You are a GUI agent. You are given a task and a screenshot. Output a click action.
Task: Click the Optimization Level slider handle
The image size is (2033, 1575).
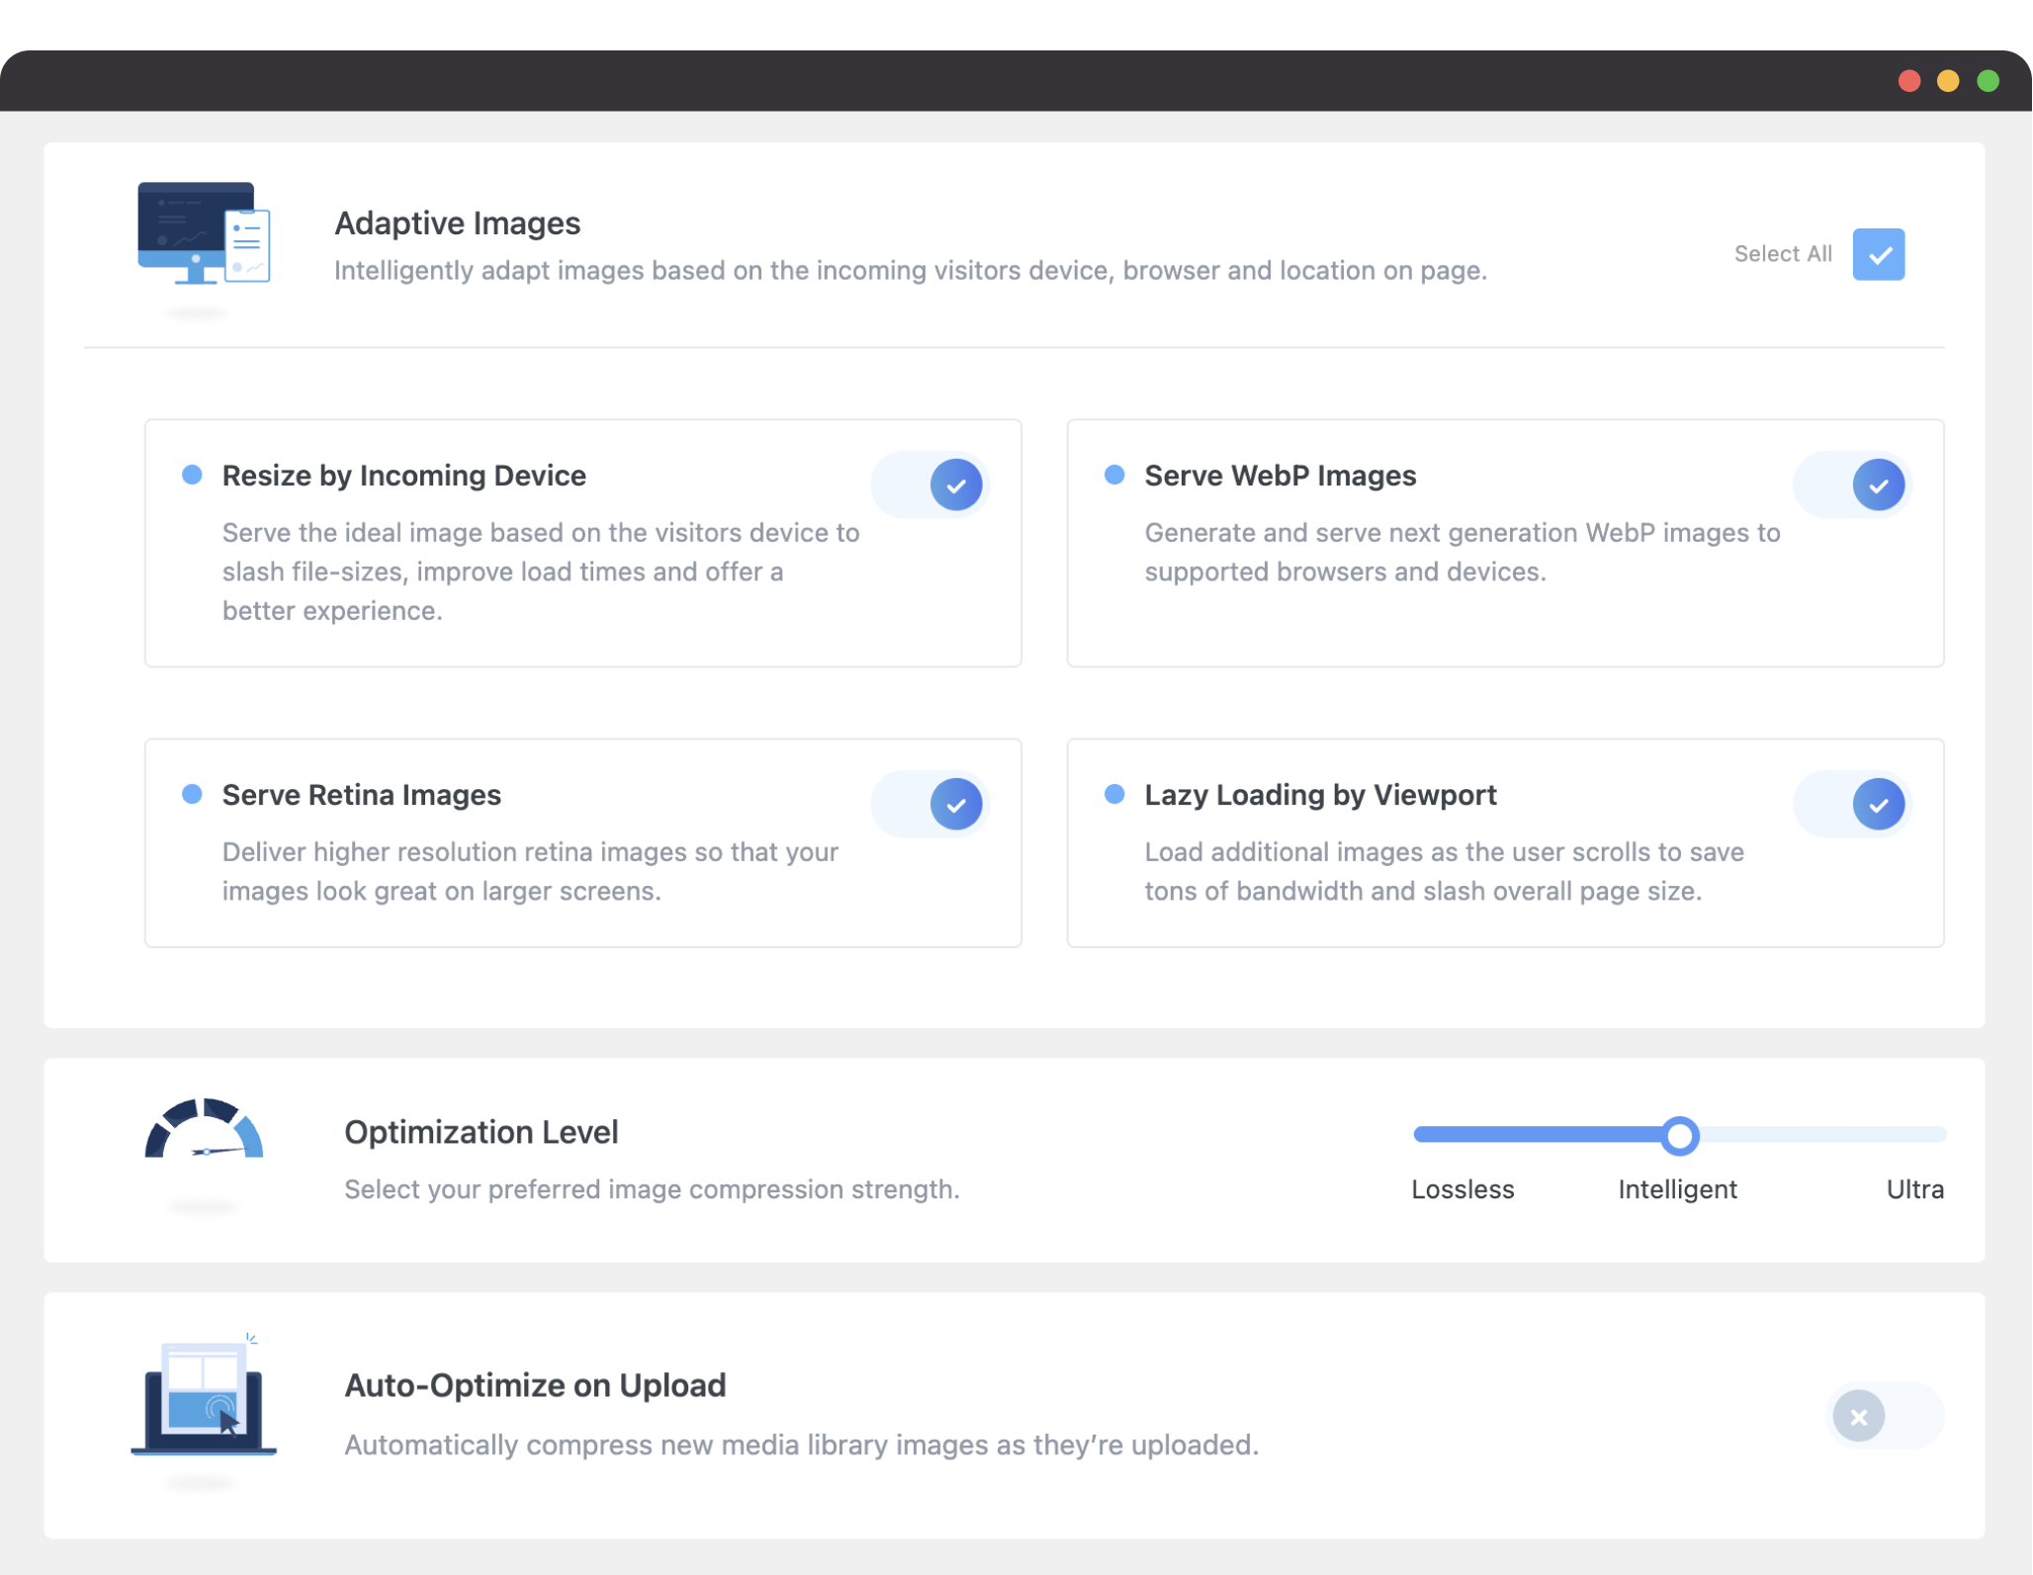[x=1679, y=1136]
